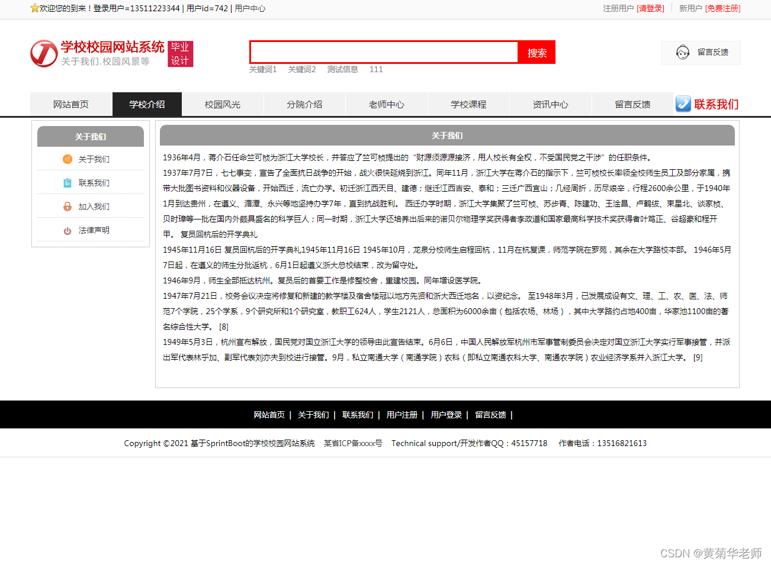This screenshot has width=771, height=565.
Task: Click the blue checkmark icon beside 联系我们
Action: pos(683,104)
